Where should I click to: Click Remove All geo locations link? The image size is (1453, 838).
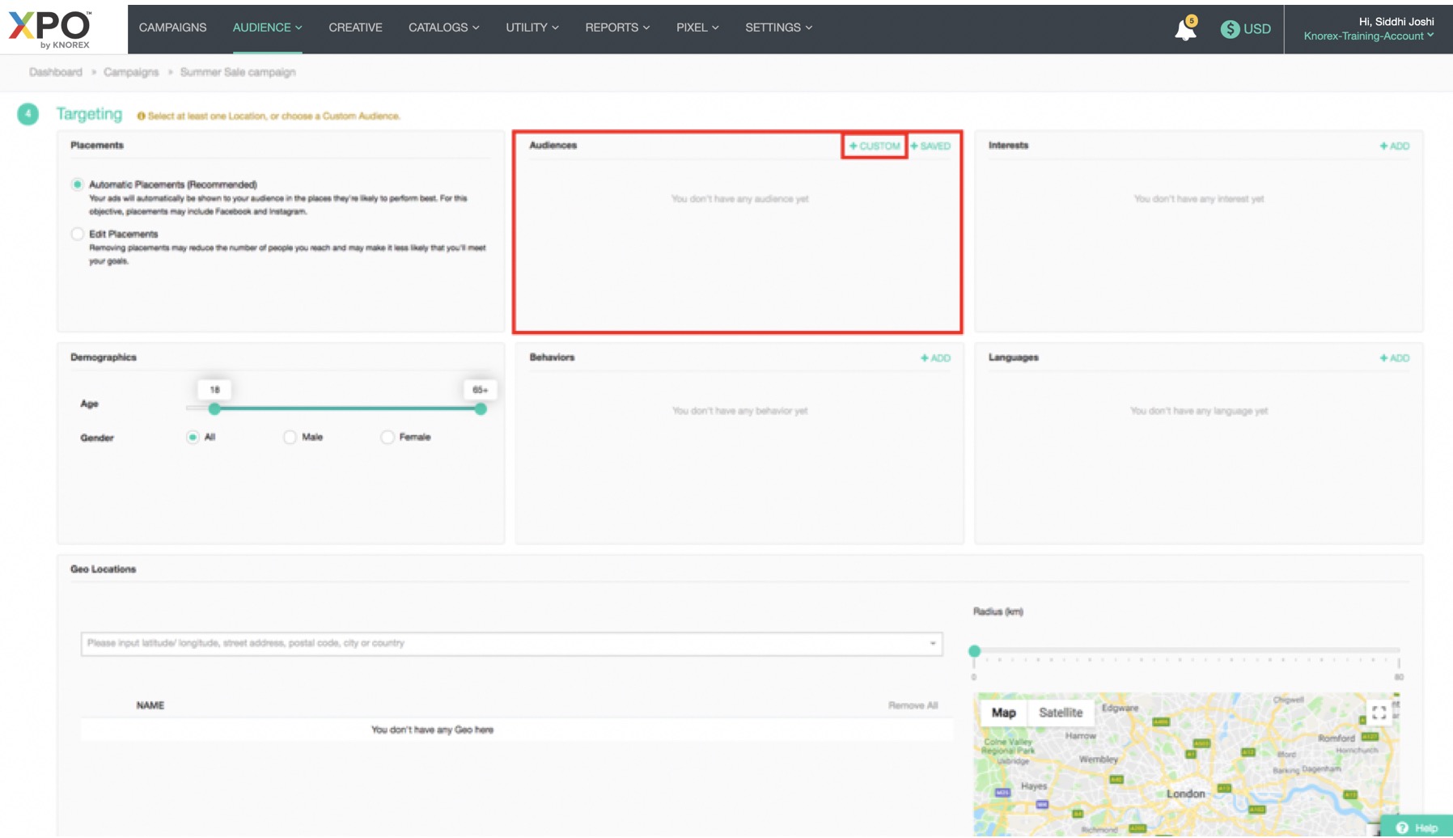(913, 705)
